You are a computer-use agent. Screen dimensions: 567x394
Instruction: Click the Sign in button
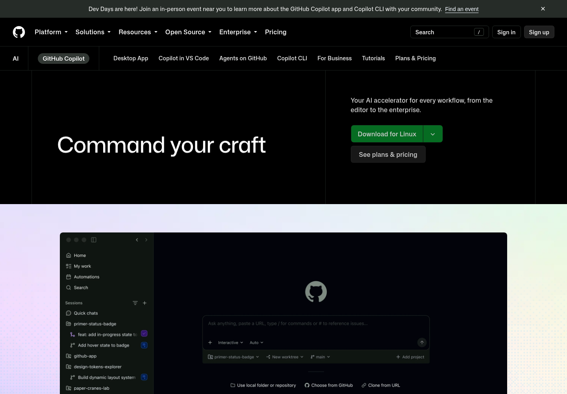(x=506, y=32)
